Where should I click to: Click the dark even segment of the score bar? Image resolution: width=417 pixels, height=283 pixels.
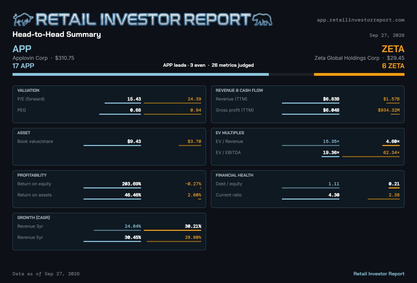click(x=291, y=74)
